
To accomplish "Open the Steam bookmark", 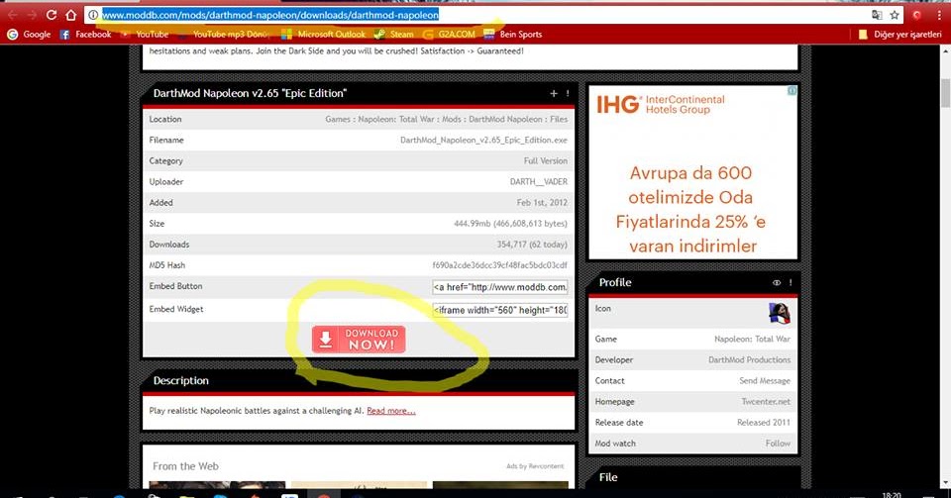I will (394, 35).
